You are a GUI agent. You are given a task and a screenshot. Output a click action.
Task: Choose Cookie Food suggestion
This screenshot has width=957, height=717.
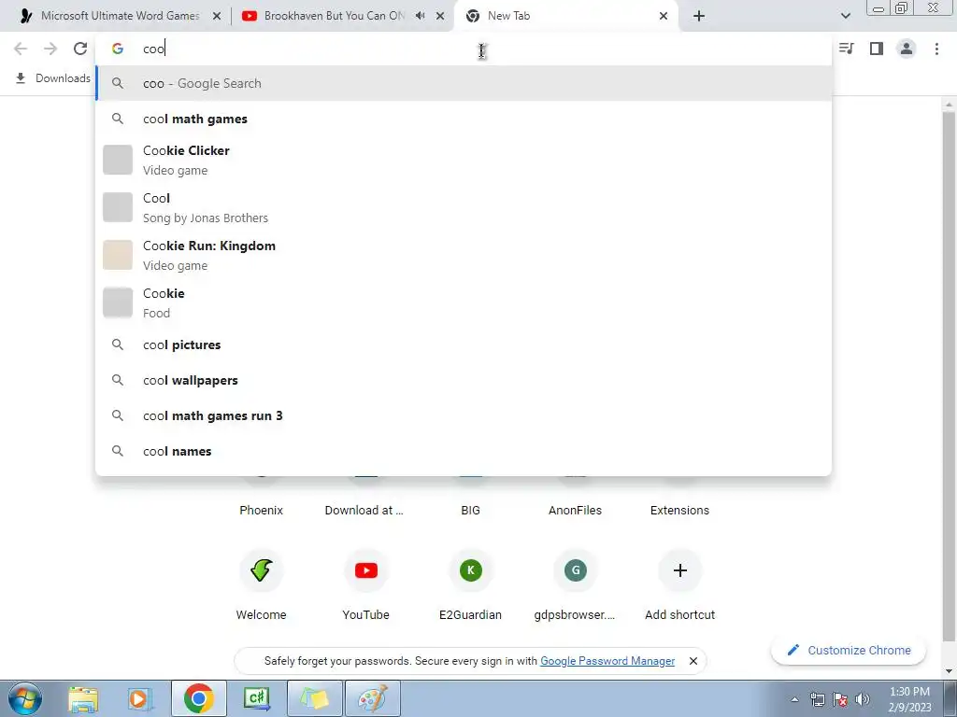(x=464, y=302)
